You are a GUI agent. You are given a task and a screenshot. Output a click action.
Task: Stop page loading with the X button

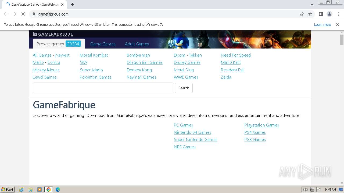pos(23,14)
